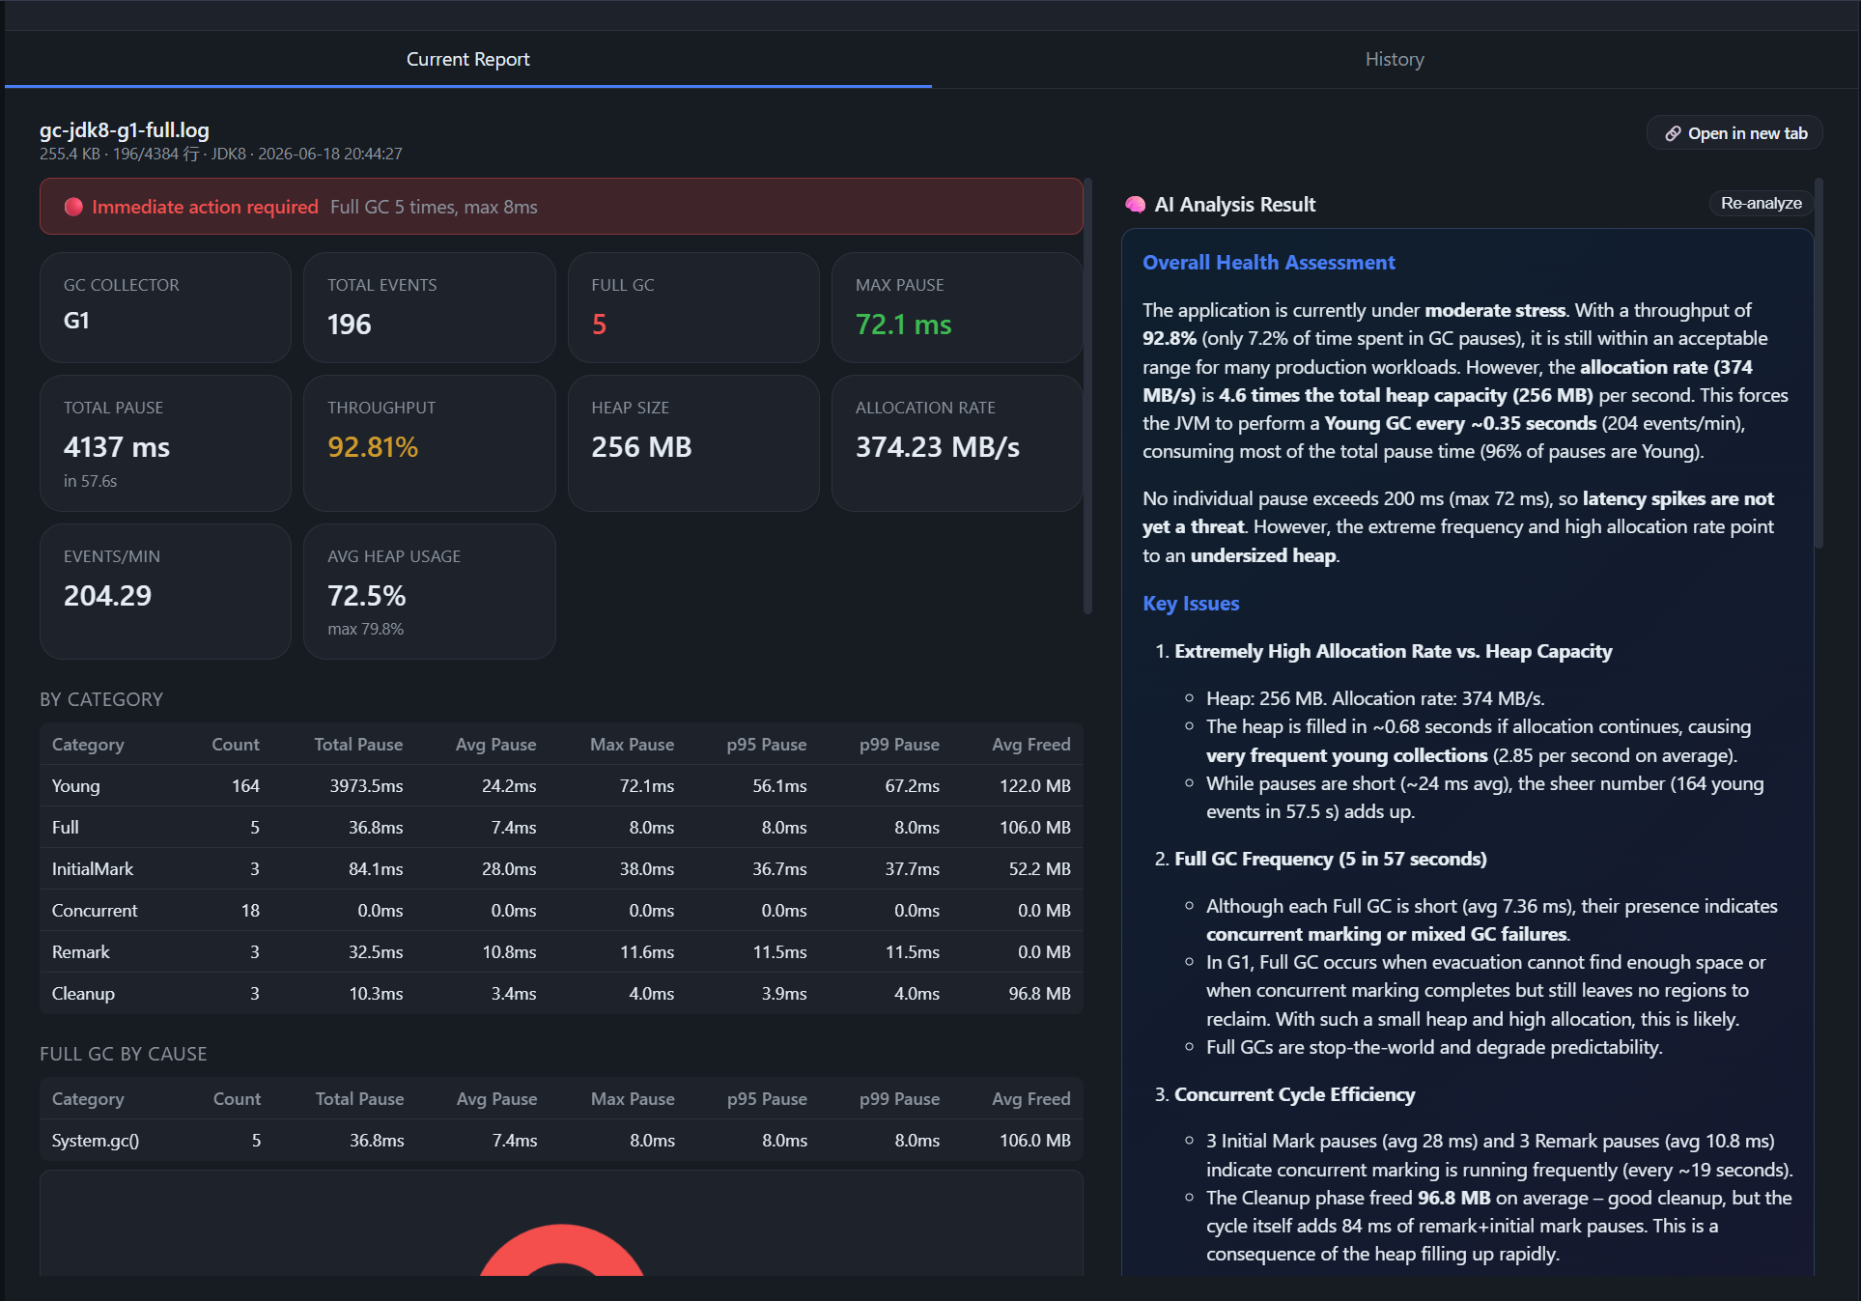Click the Avg Heap Usage 72.5% value
The width and height of the screenshot is (1861, 1301).
367,596
